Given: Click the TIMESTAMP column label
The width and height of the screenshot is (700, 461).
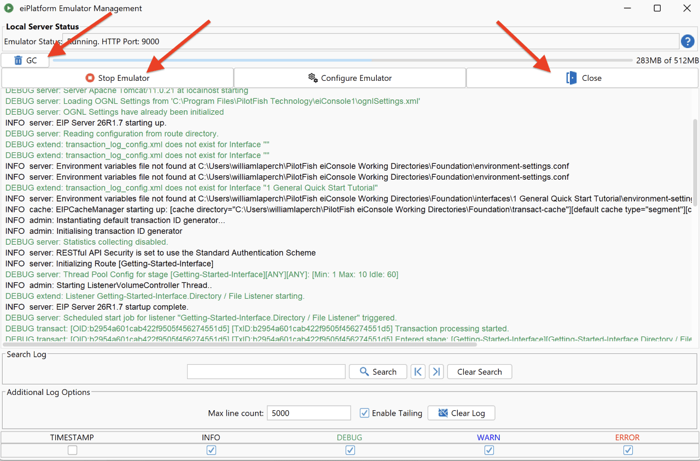Looking at the screenshot, I should point(72,438).
